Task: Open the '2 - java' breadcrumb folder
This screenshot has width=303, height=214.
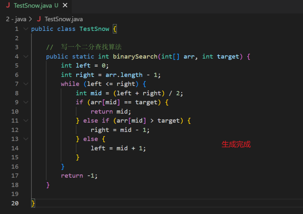Action: click(x=16, y=19)
